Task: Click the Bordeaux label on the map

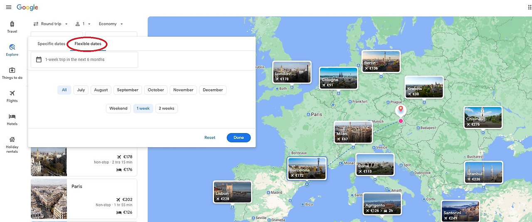Action: point(299,153)
